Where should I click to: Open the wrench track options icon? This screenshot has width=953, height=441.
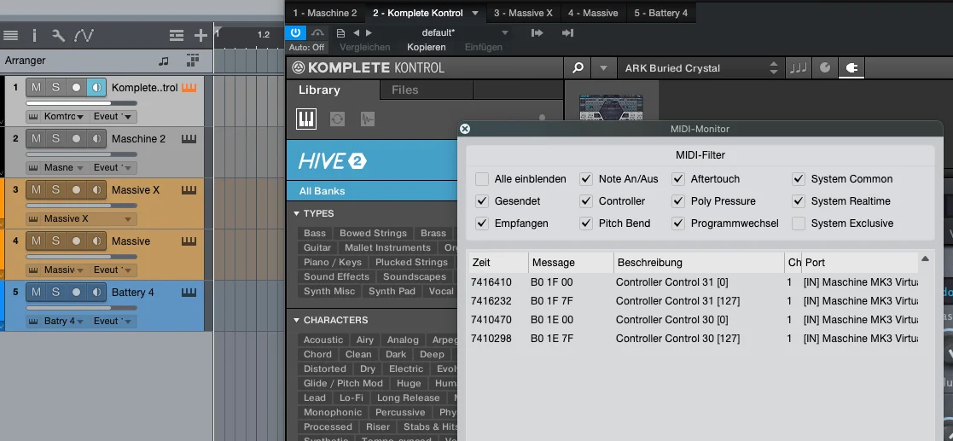(58, 36)
